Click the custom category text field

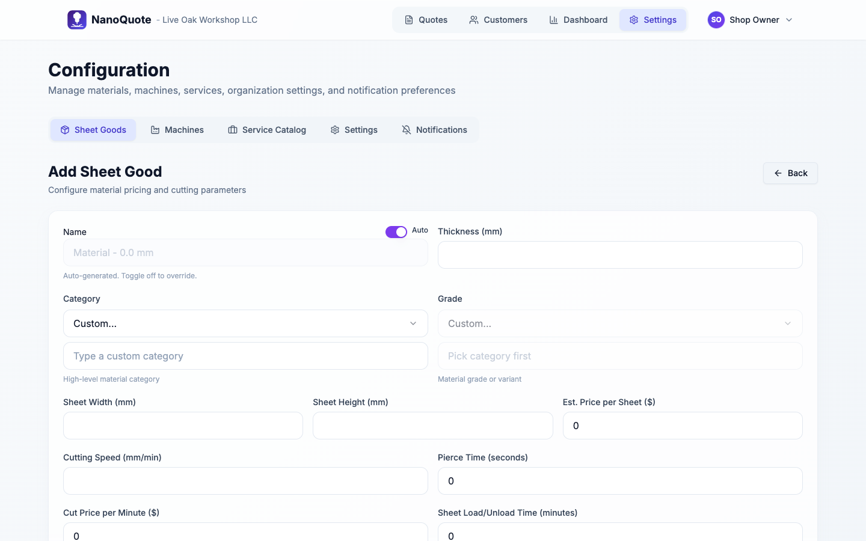click(x=245, y=356)
